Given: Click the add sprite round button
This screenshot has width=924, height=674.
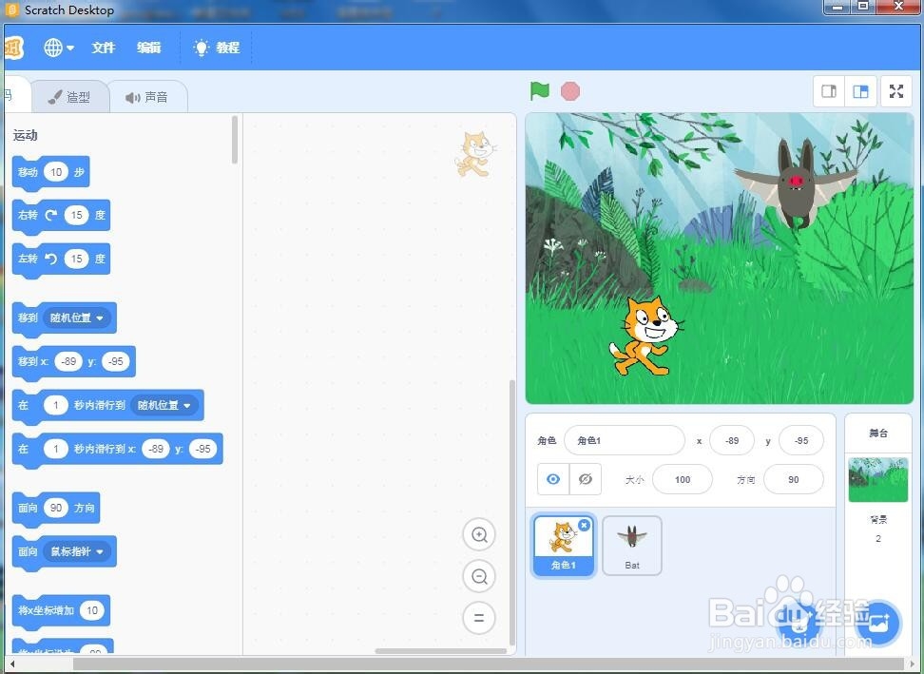Looking at the screenshot, I should coord(798,623).
